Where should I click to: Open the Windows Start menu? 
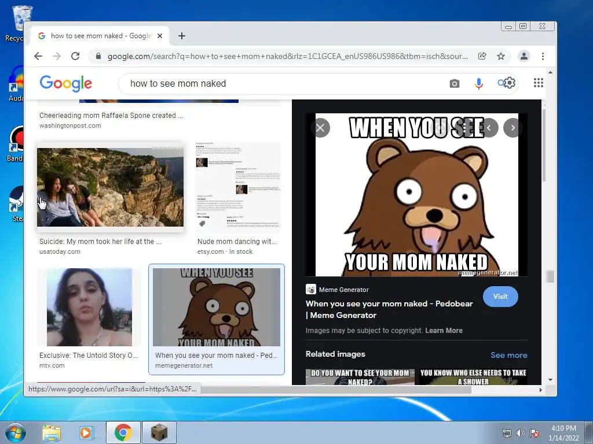[x=16, y=432]
